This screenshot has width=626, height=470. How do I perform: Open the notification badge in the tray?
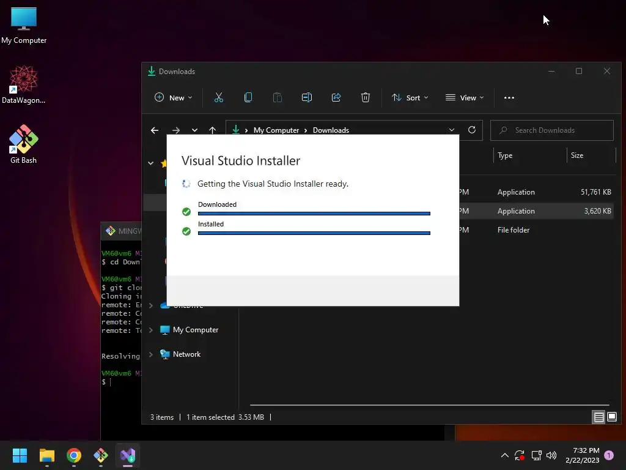pos(609,455)
